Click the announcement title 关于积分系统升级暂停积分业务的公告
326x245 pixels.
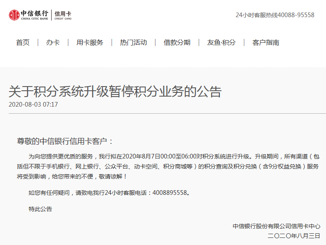[115, 91]
